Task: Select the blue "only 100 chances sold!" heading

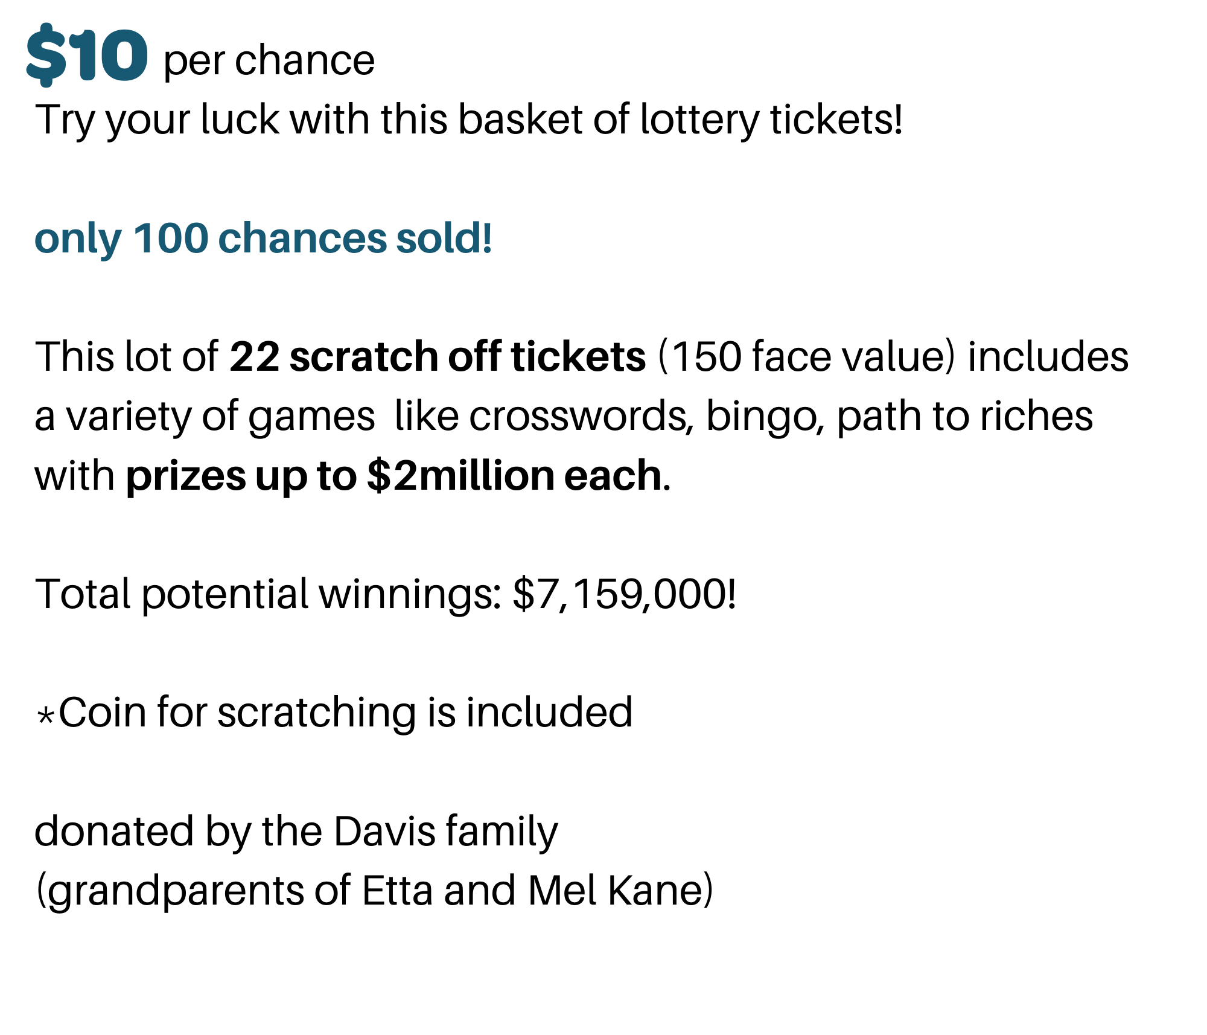Action: pos(263,238)
